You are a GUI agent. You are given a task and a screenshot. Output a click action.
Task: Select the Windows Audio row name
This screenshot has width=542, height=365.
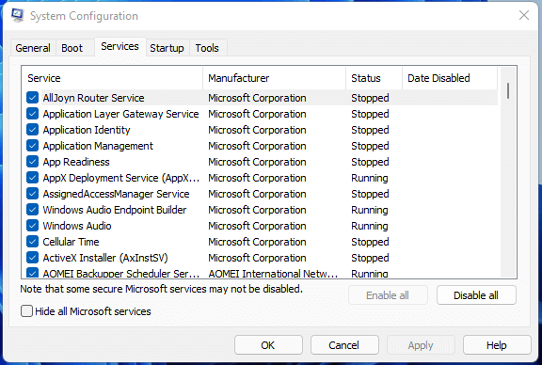(x=77, y=226)
